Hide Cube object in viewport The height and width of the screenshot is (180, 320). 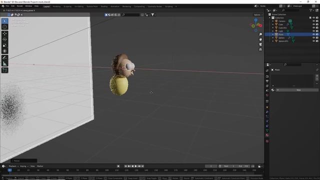(313, 24)
